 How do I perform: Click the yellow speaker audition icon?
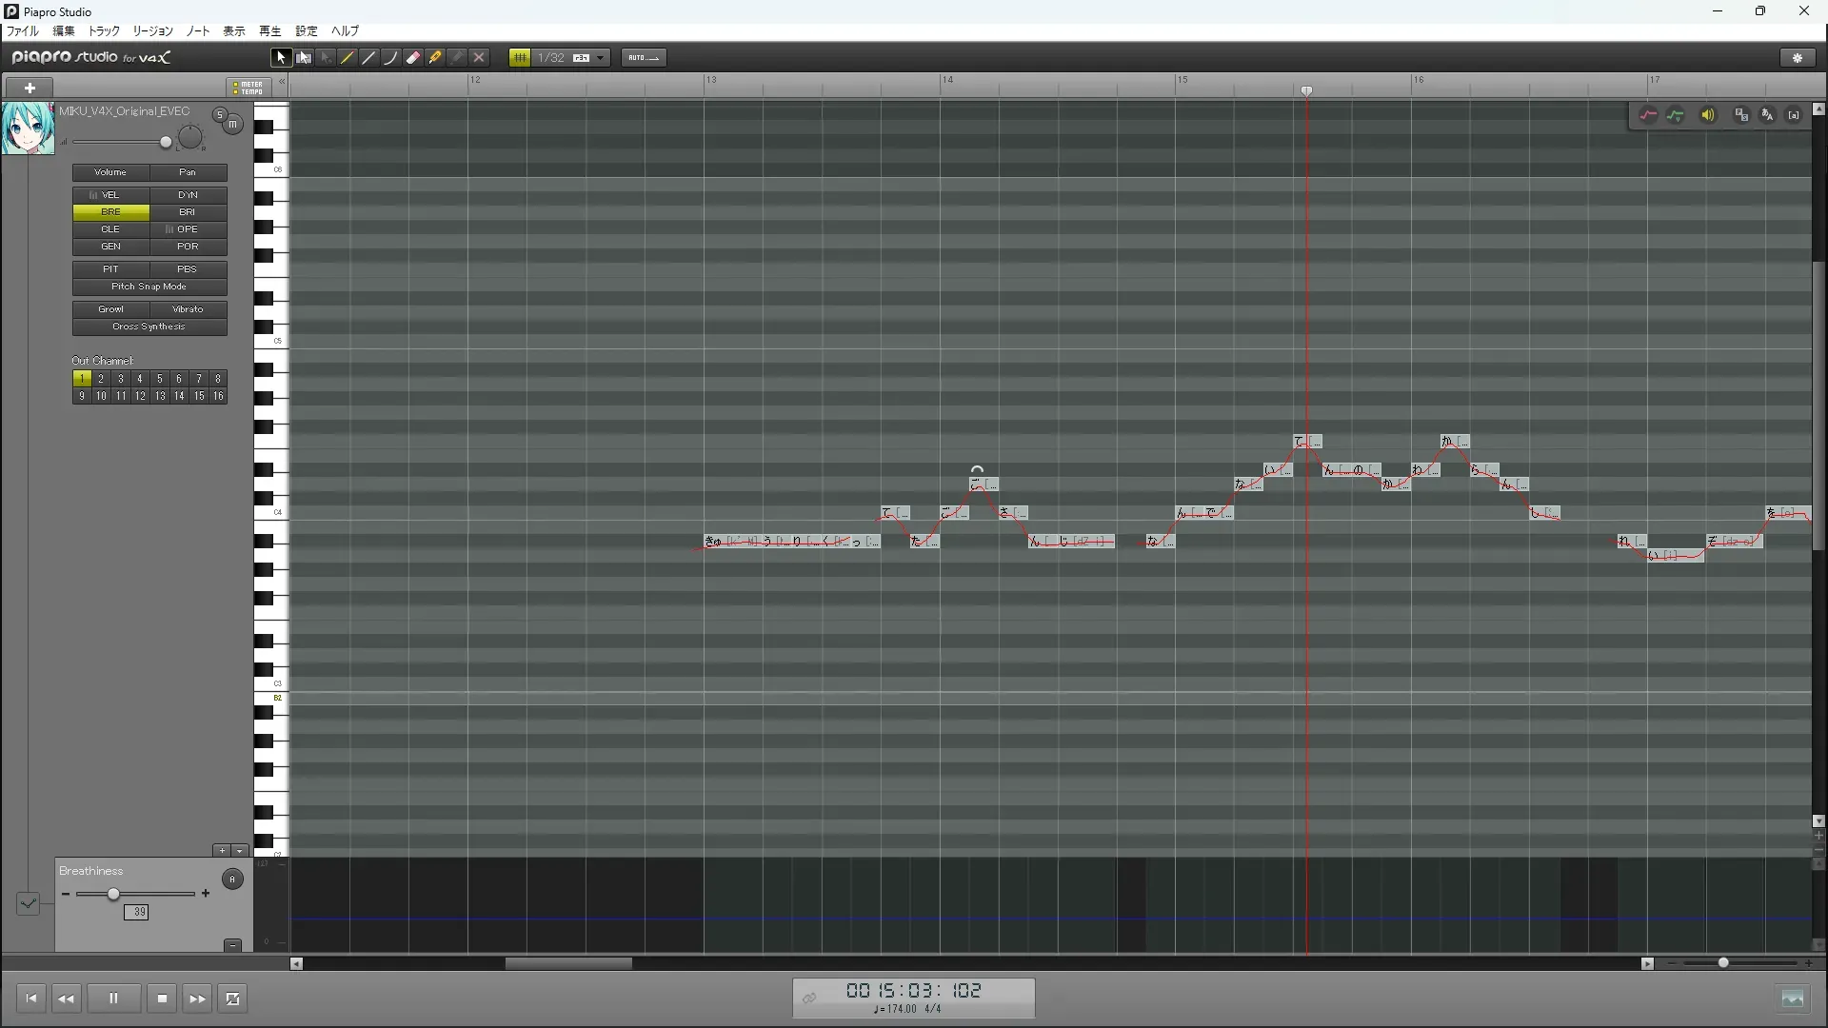[x=1708, y=115]
